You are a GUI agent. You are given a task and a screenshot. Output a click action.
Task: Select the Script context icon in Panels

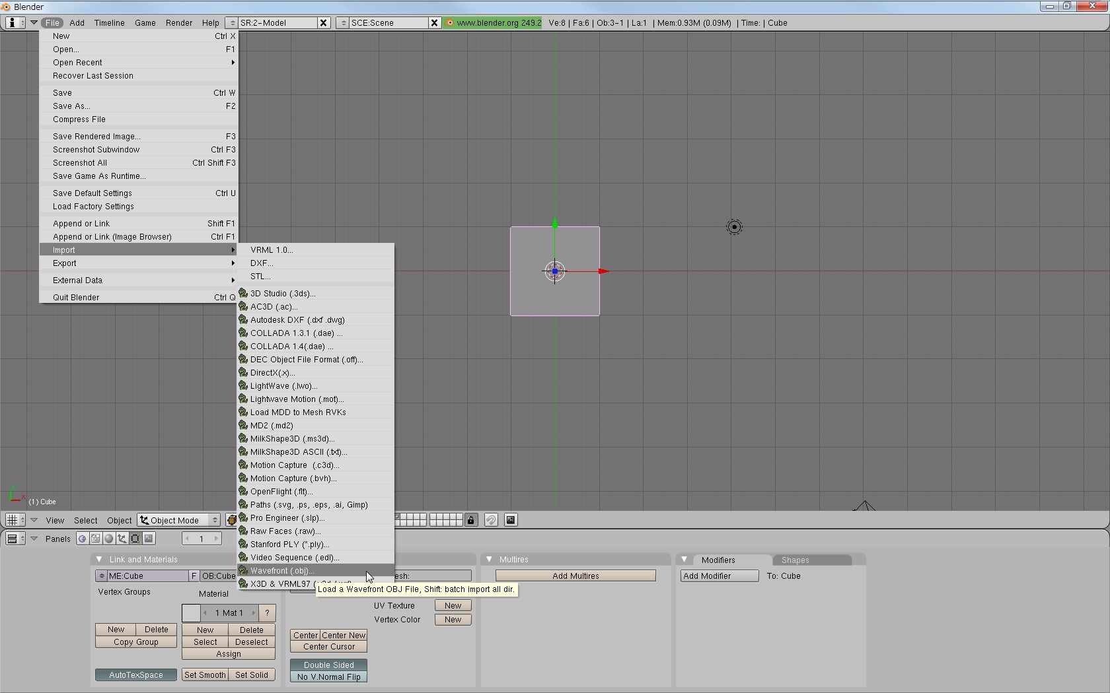tap(96, 539)
